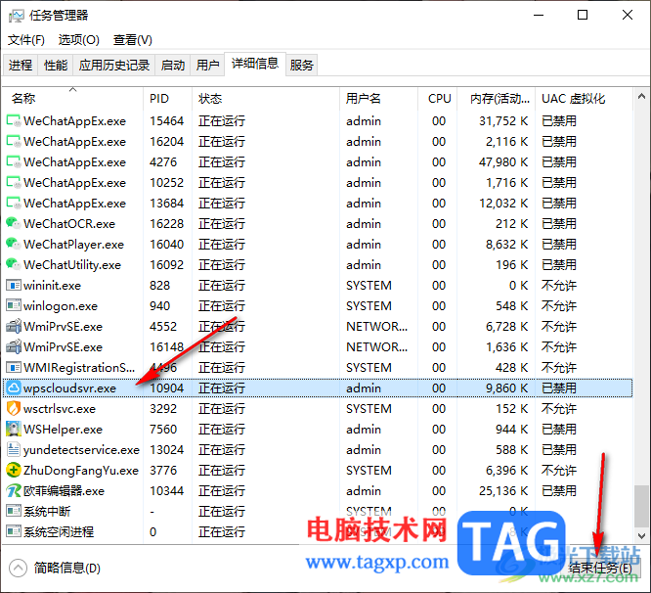Click the scrollbar down arrow
This screenshot has height=593, width=651.
point(641,536)
